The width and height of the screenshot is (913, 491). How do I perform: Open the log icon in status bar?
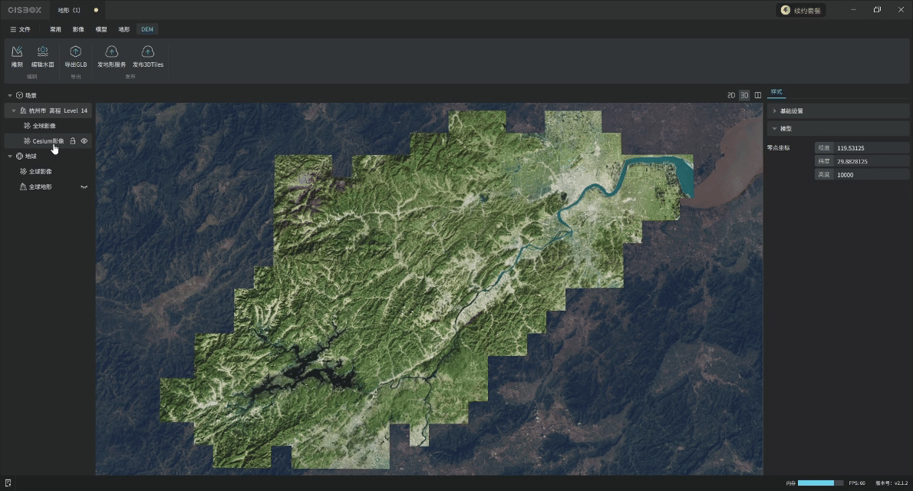(8, 483)
